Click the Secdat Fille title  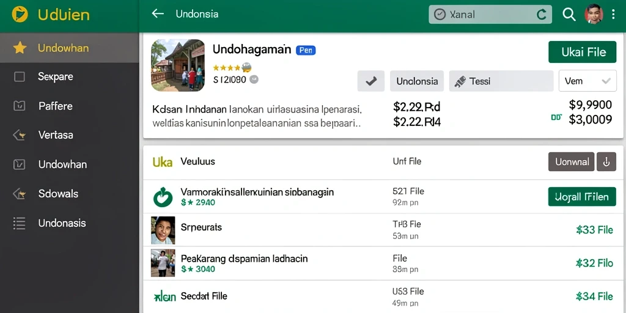tap(204, 296)
